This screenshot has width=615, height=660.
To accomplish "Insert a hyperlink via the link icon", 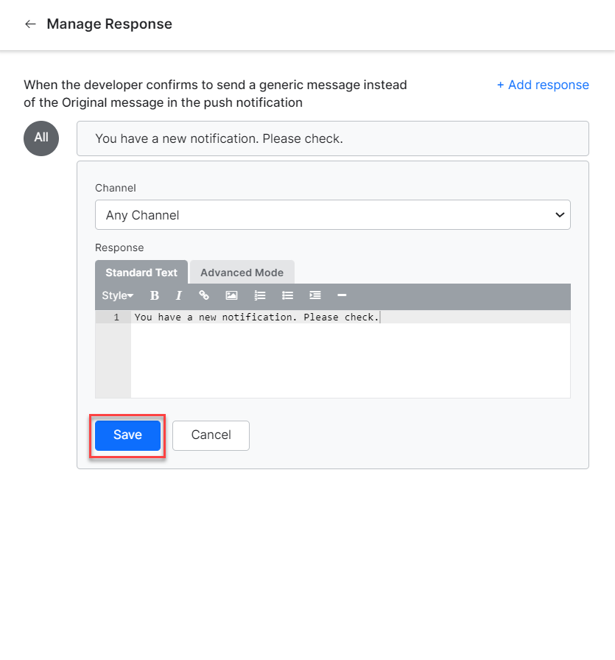I will 204,295.
